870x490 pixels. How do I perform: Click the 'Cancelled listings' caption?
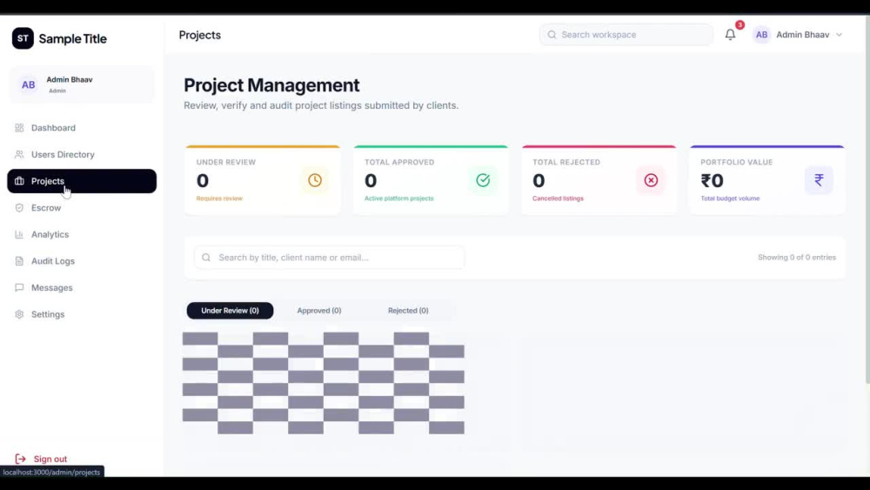[558, 198]
